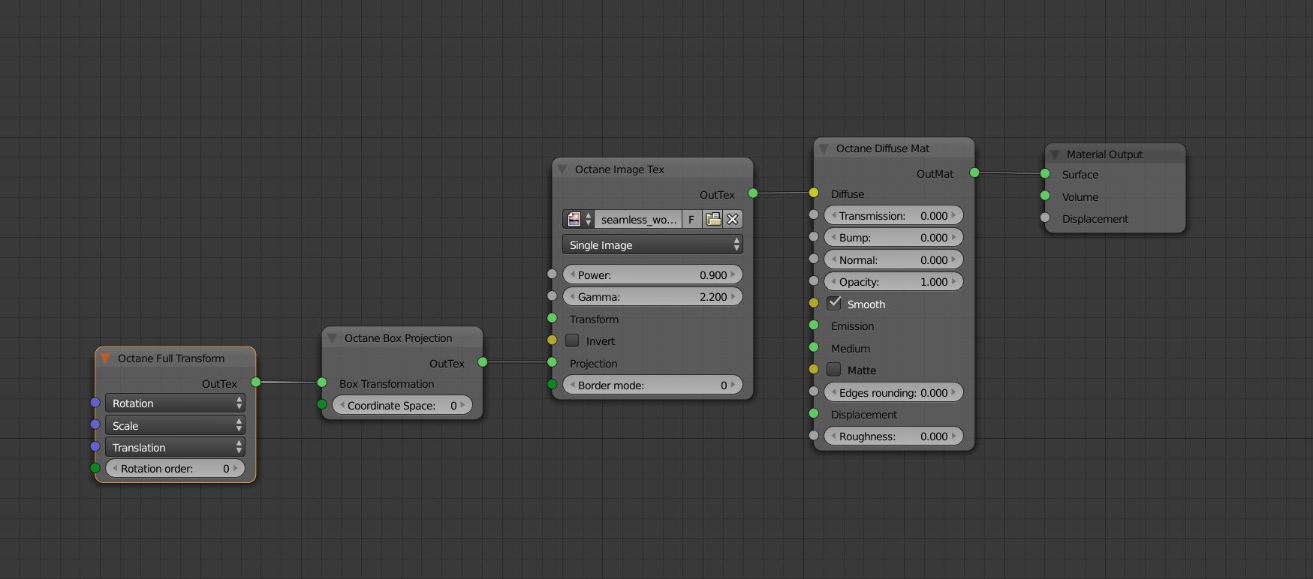Click the Normal value field
Viewport: 1313px width, 579px height.
pos(893,259)
